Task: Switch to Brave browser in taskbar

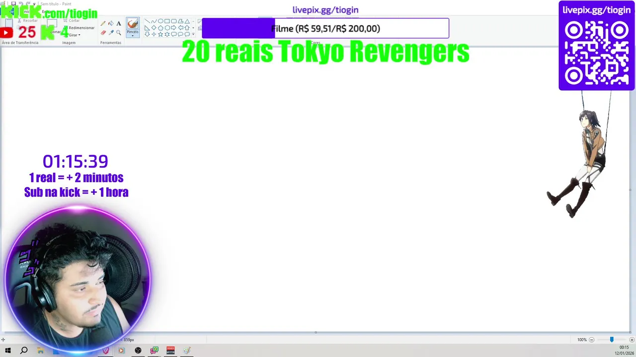Action: coord(105,351)
